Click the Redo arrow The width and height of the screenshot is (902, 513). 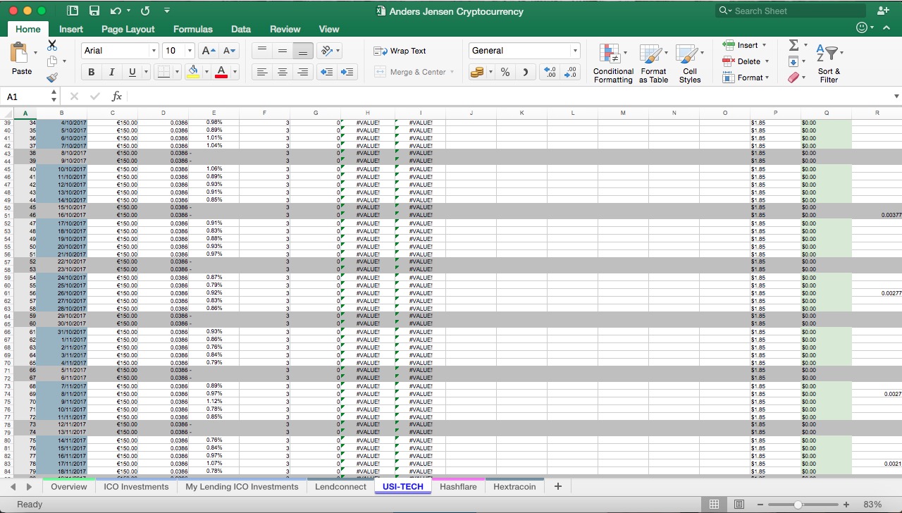[x=145, y=11]
